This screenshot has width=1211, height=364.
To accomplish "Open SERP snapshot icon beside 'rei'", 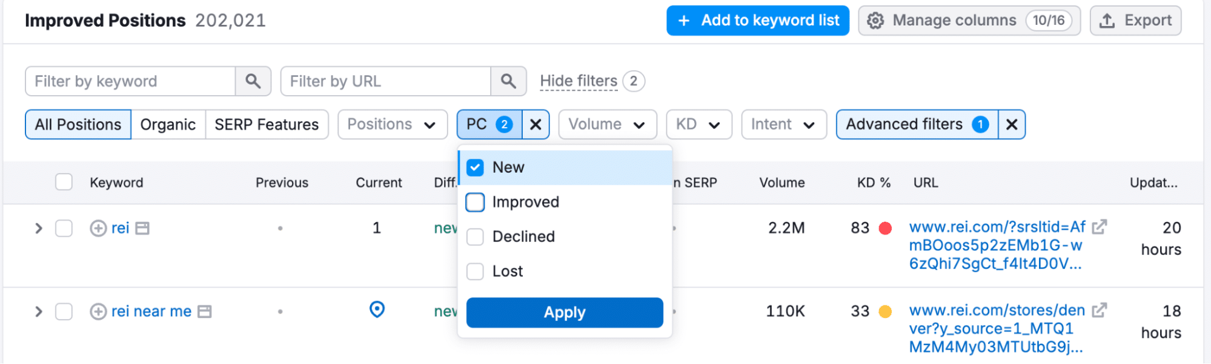I will coord(142,228).
